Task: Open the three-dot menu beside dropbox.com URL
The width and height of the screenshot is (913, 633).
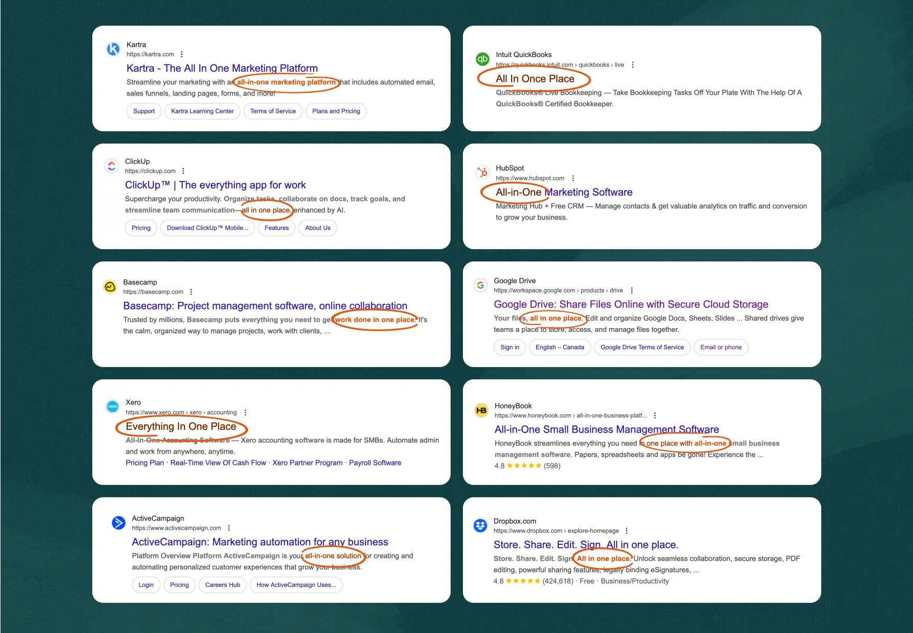Action: tap(626, 530)
